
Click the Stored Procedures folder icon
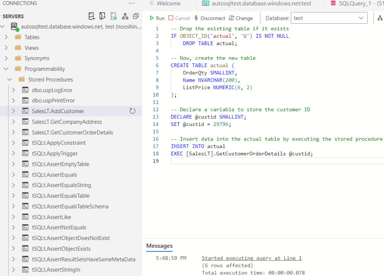22,79
